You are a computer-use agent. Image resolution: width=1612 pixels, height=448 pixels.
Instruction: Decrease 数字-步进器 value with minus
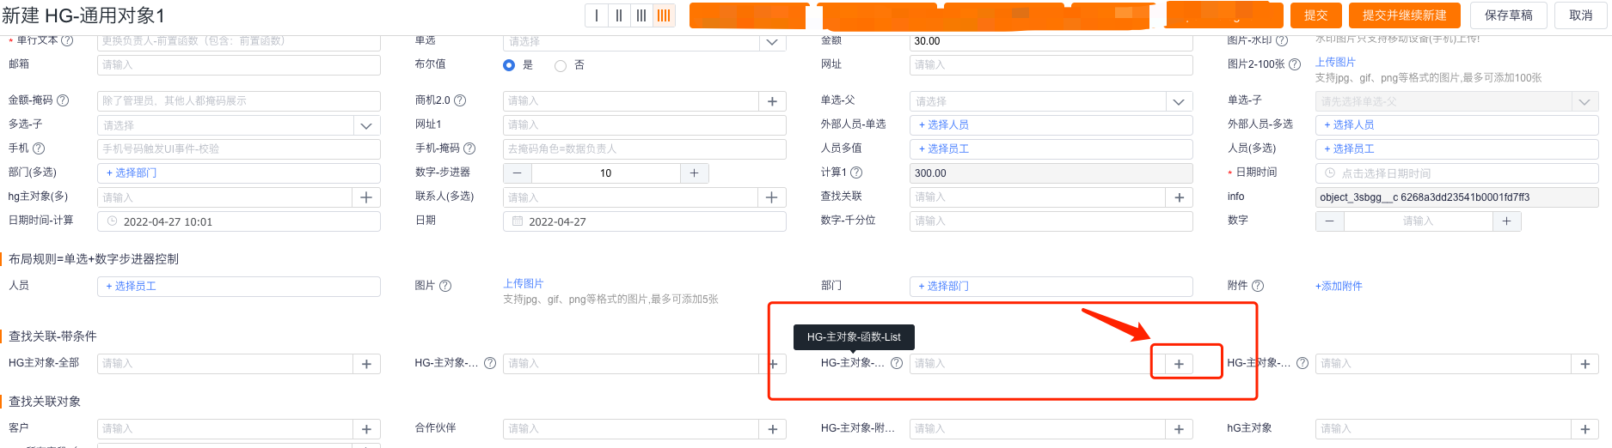pos(518,173)
